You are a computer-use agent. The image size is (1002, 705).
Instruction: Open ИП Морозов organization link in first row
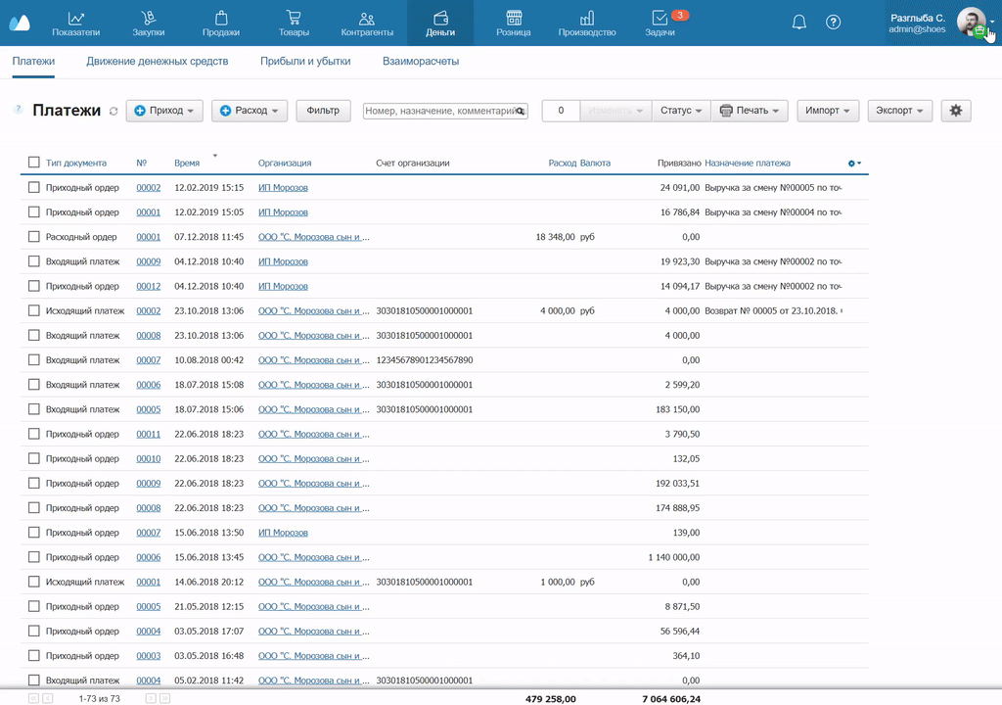click(283, 187)
